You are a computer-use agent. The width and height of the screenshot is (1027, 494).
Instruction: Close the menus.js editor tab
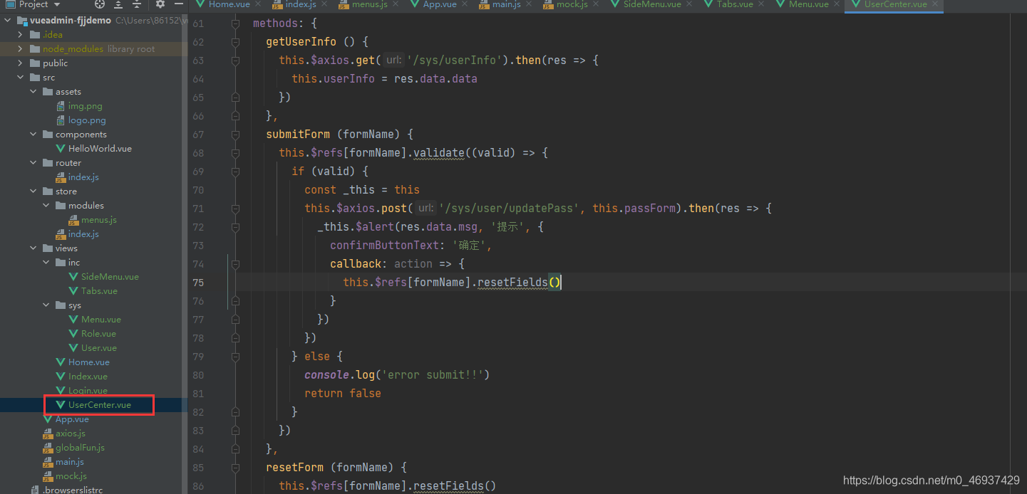(x=396, y=4)
